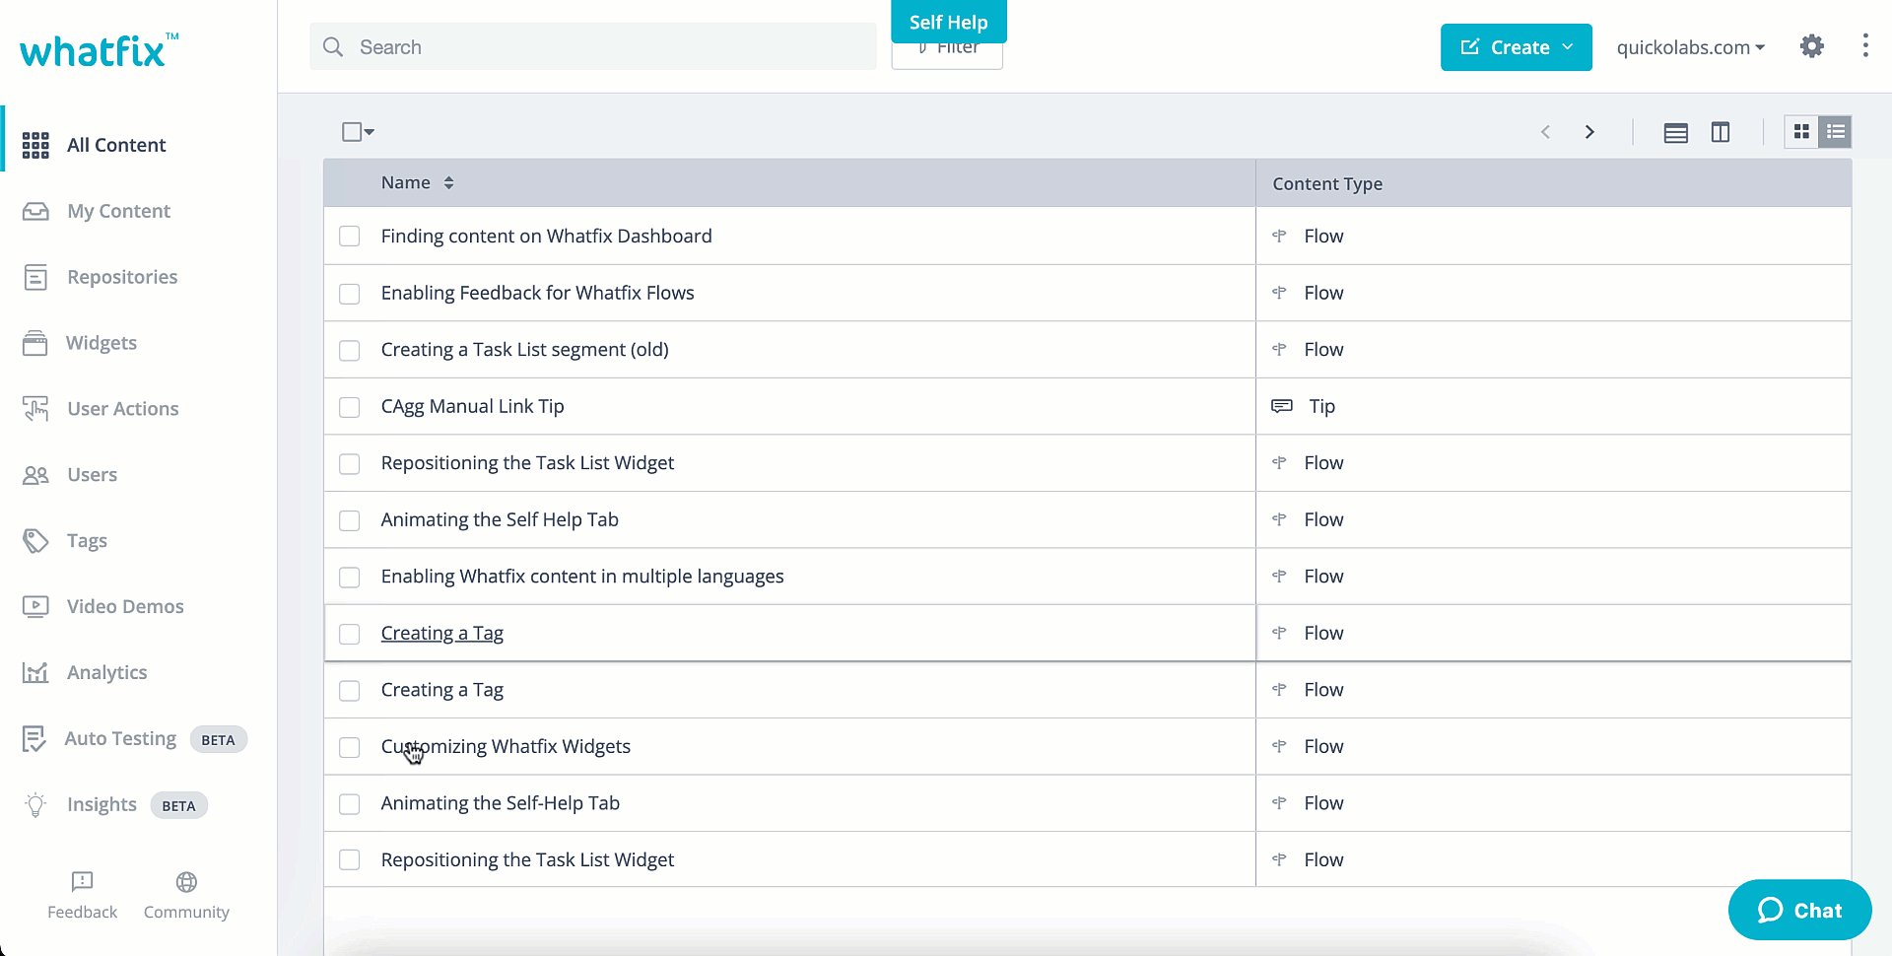Open underlined Creating a Tag link
This screenshot has width=1892, height=956.
pos(442,633)
